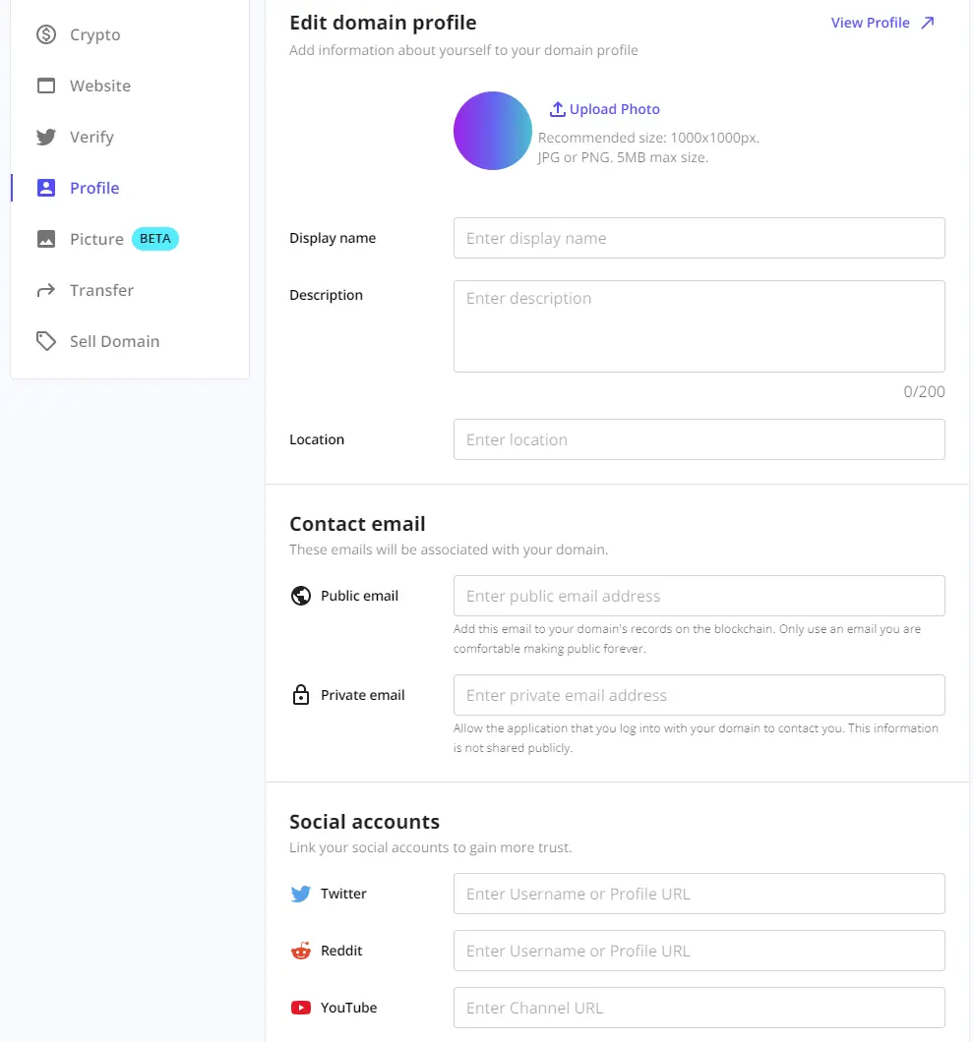This screenshot has width=973, height=1042.
Task: Click the Verify Twitter bird icon in sidebar
Action: pos(46,137)
